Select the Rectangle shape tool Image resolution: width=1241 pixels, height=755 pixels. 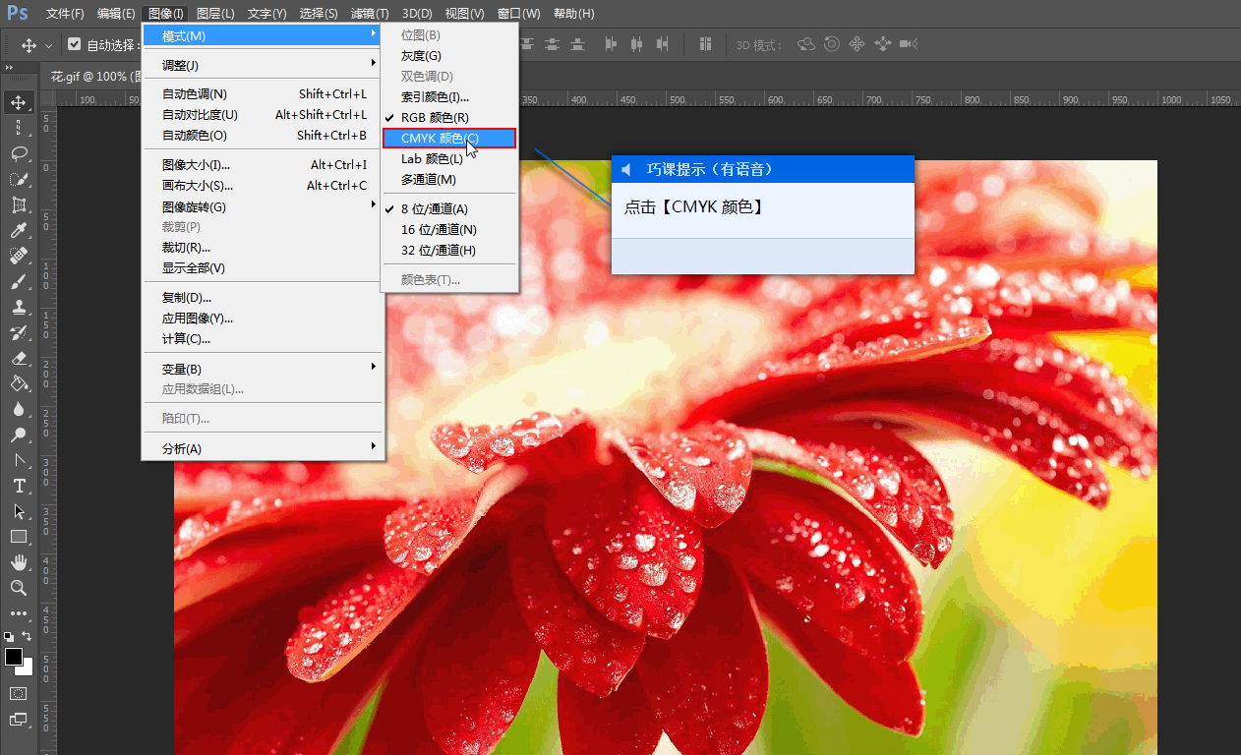click(x=19, y=537)
